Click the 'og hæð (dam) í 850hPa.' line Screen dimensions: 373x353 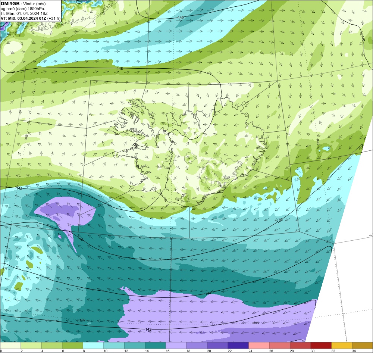coord(23,9)
